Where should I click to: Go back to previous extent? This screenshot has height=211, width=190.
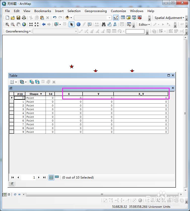point(44,24)
